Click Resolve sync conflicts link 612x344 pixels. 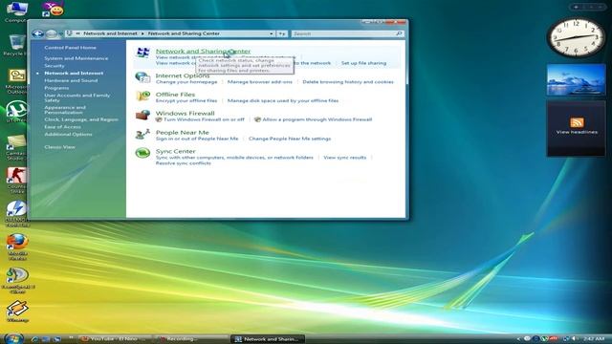[x=184, y=163]
